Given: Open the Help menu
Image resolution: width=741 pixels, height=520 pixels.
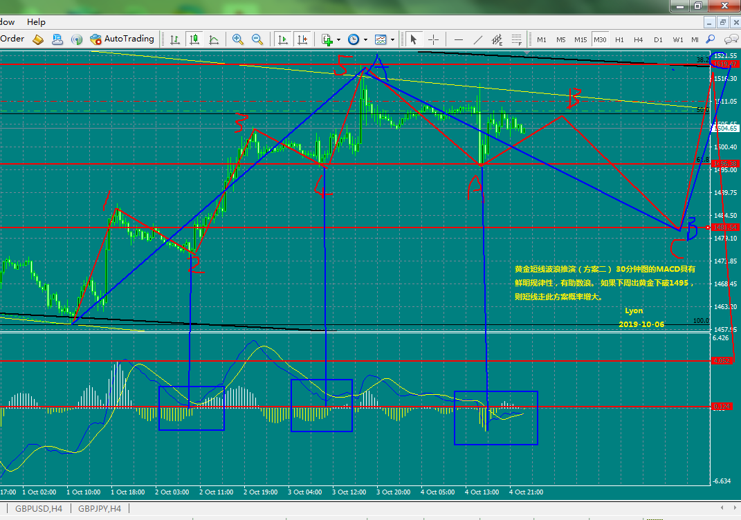Looking at the screenshot, I should click(x=36, y=21).
